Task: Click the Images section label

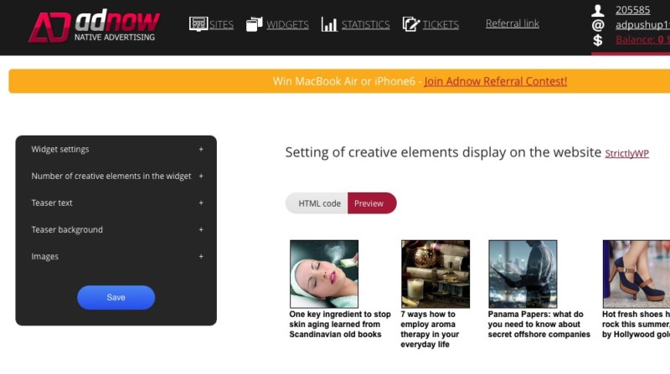Action: [x=45, y=257]
